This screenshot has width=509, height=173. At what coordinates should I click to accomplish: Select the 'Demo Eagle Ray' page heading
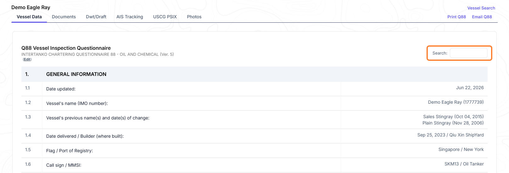pyautogui.click(x=31, y=7)
